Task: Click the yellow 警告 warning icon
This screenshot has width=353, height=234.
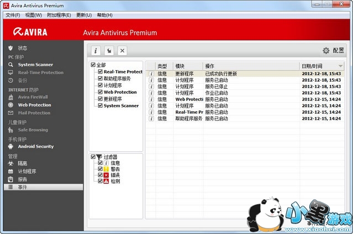Action: [x=106, y=169]
